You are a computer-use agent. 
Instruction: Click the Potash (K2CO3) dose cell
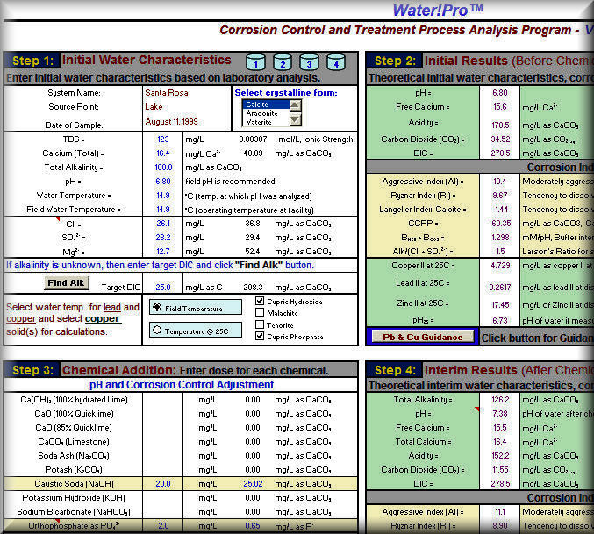point(163,470)
